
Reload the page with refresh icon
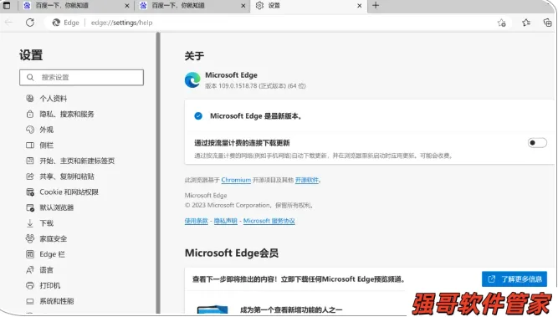[30, 23]
